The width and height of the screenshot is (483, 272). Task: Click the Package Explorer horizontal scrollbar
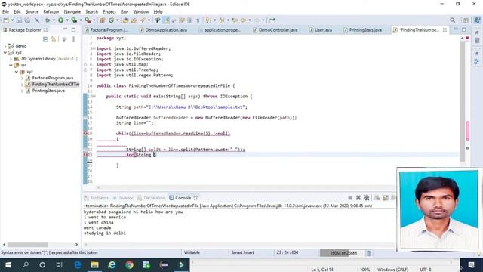[x=28, y=244]
